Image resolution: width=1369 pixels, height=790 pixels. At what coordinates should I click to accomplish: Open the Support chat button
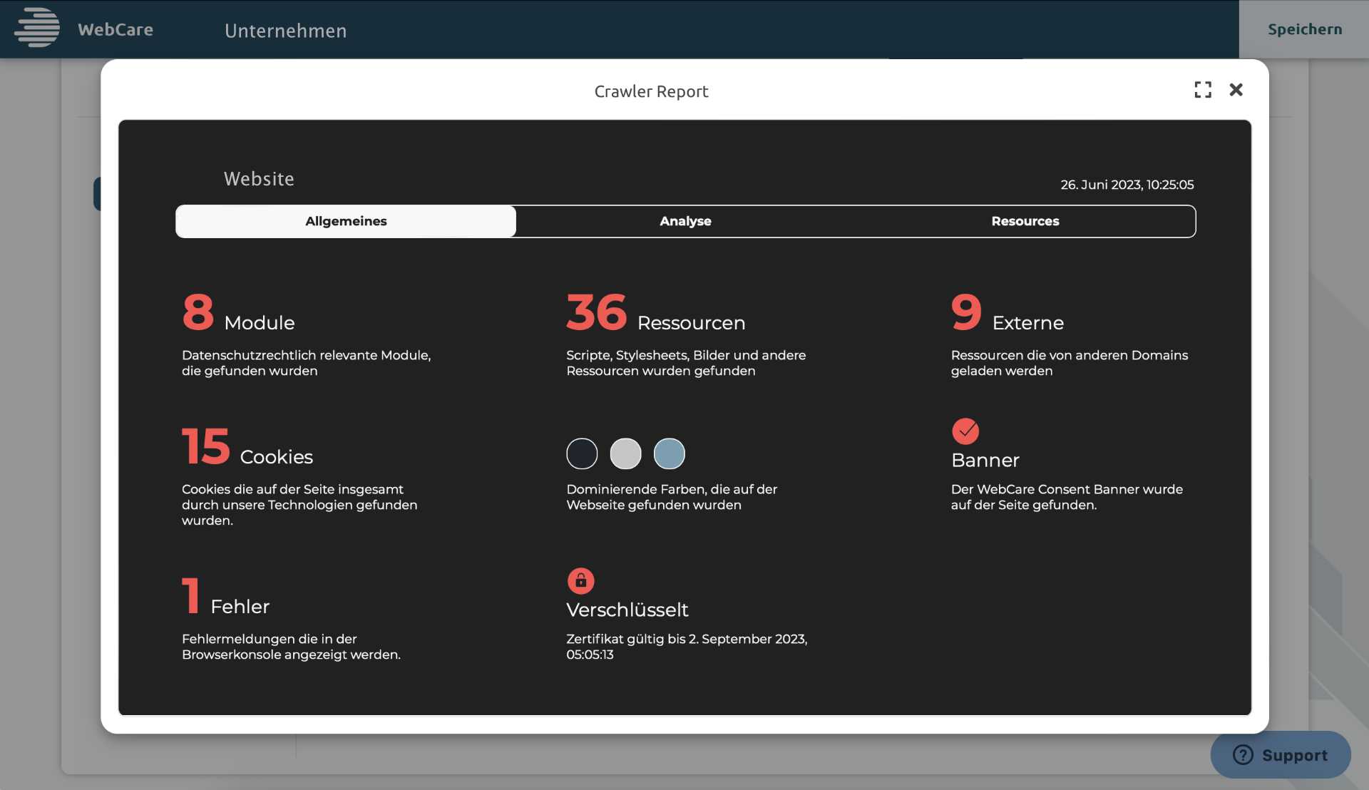tap(1281, 754)
